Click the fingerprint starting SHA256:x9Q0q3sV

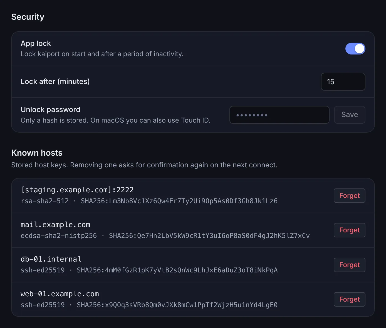[177, 305]
